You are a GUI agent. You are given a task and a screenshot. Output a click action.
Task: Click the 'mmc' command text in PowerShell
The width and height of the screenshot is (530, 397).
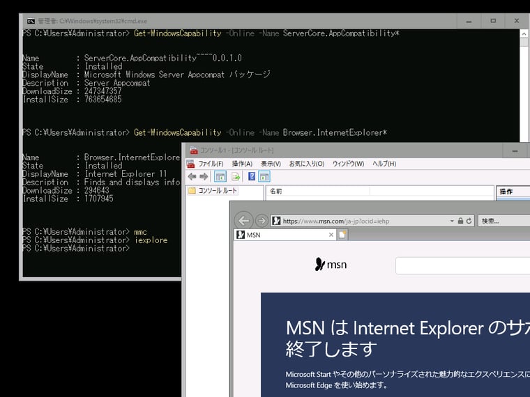(140, 231)
